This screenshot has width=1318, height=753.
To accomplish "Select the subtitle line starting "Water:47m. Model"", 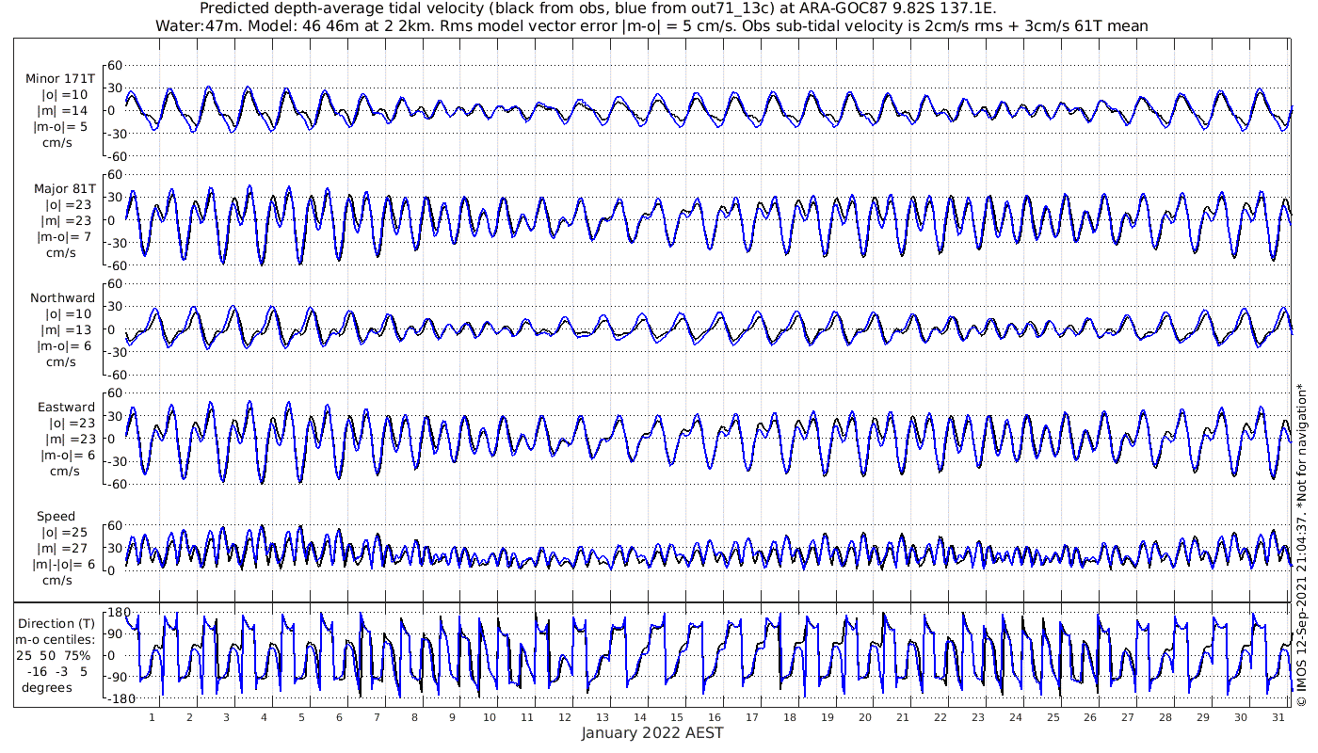I will click(x=651, y=26).
